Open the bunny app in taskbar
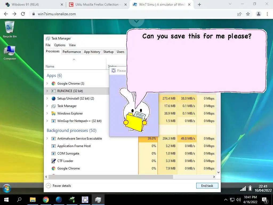 pyautogui.click(x=85, y=200)
